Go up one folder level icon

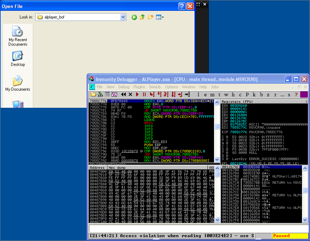pos(142,17)
